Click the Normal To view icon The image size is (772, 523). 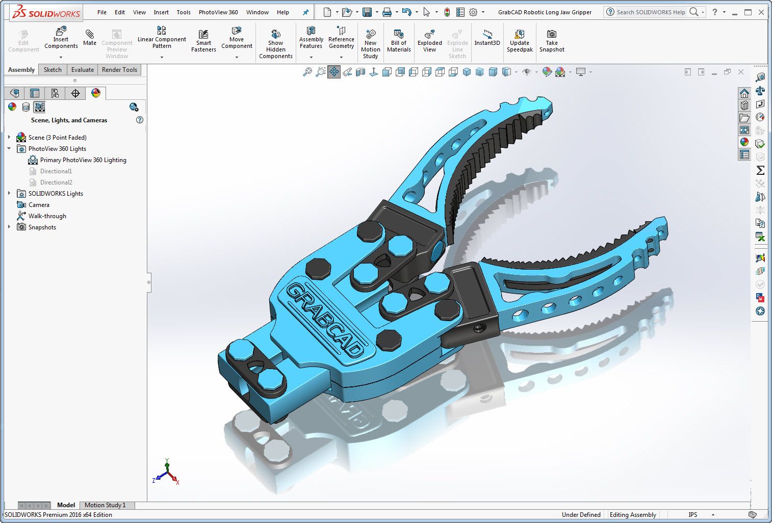[374, 72]
